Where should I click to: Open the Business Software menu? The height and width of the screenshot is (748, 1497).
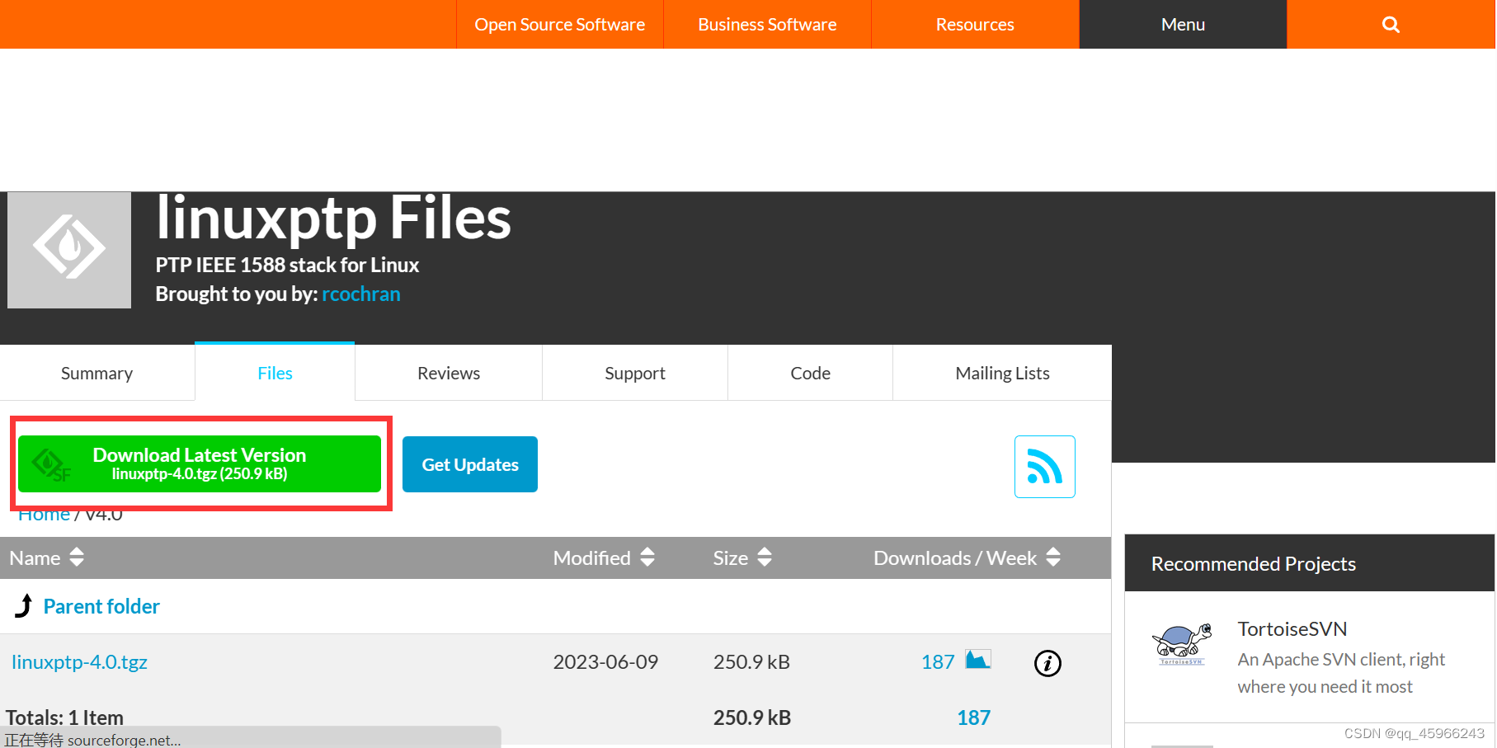click(767, 25)
